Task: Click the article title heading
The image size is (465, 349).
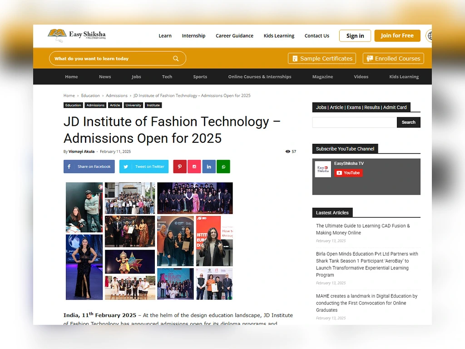Action: click(x=172, y=130)
